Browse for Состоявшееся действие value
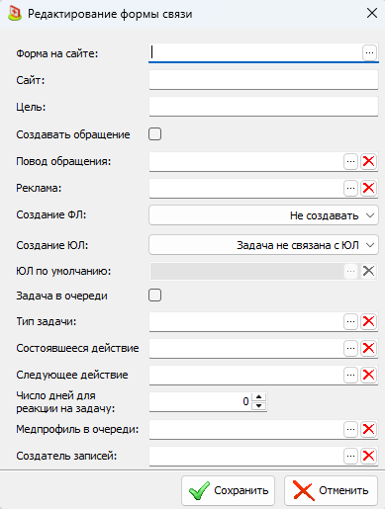Screen dimensions: 385x509 click(x=350, y=348)
